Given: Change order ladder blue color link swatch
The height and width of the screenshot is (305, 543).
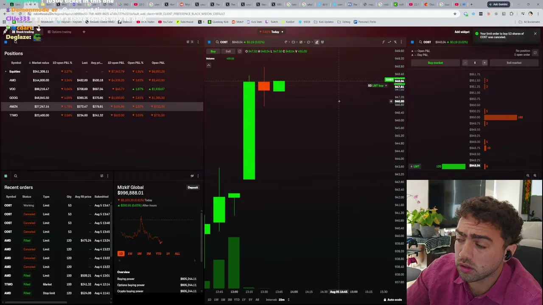Looking at the screenshot, I should tap(412, 42).
